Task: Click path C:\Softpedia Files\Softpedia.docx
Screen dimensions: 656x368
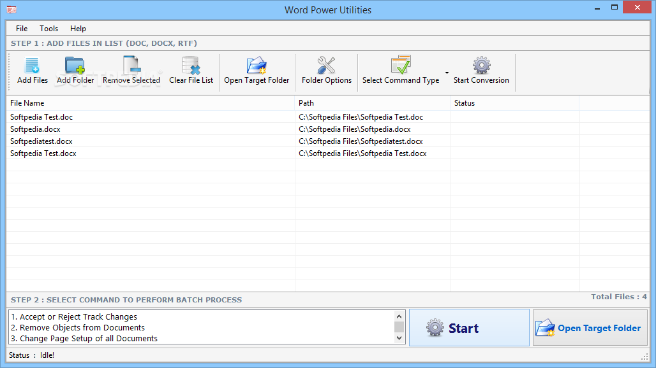Action: pyautogui.click(x=354, y=129)
